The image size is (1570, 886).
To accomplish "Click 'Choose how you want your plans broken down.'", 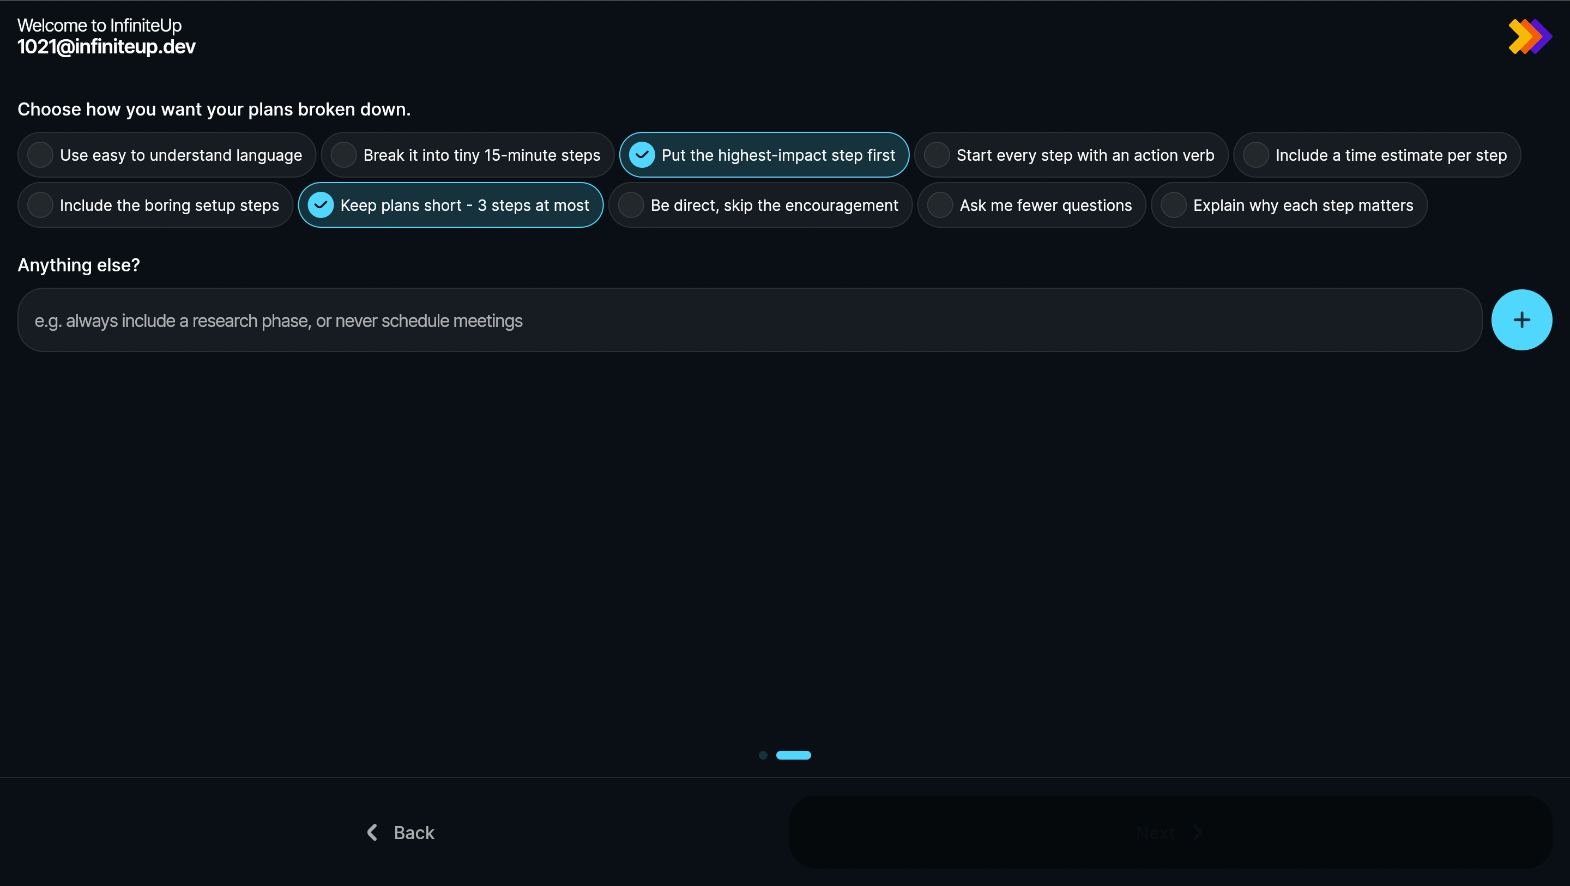I will (x=214, y=109).
